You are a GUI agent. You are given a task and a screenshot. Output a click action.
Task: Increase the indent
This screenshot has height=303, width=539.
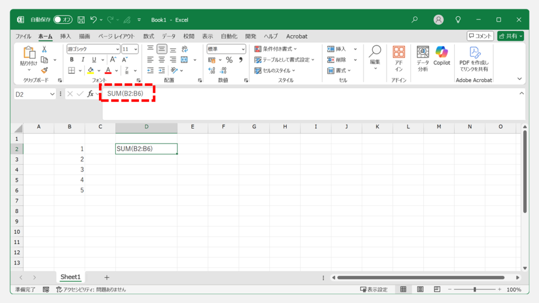tap(162, 70)
